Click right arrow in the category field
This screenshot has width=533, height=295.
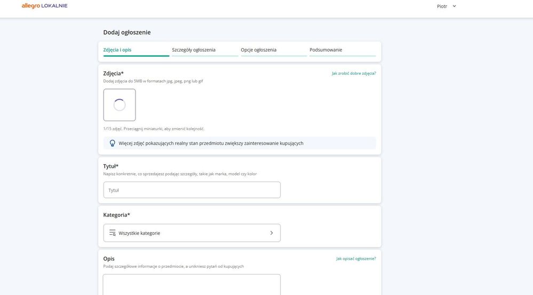[271, 233]
